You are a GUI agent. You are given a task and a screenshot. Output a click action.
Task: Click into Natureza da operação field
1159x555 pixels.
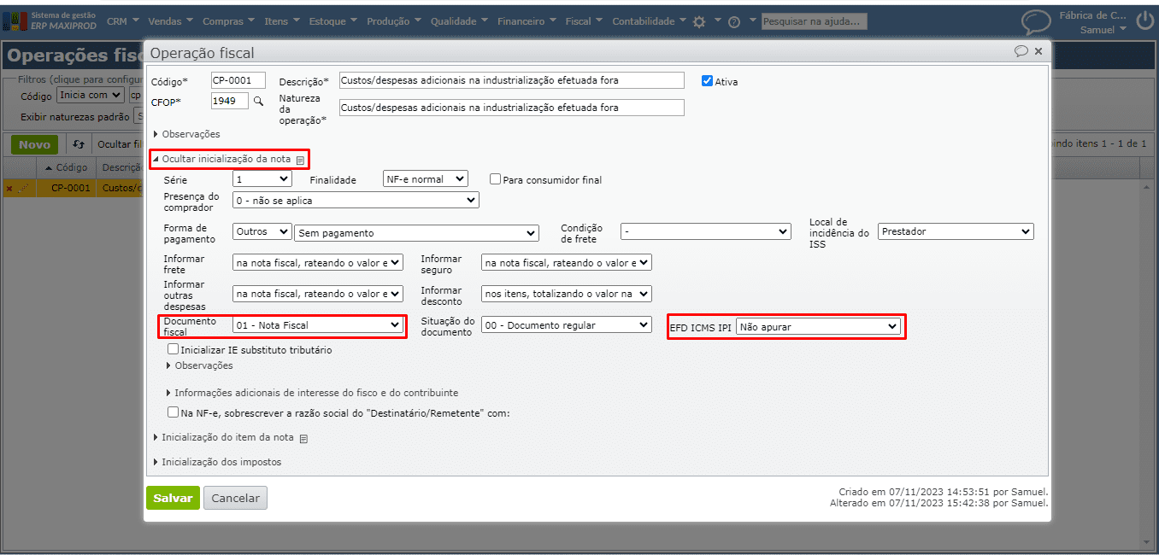point(511,108)
